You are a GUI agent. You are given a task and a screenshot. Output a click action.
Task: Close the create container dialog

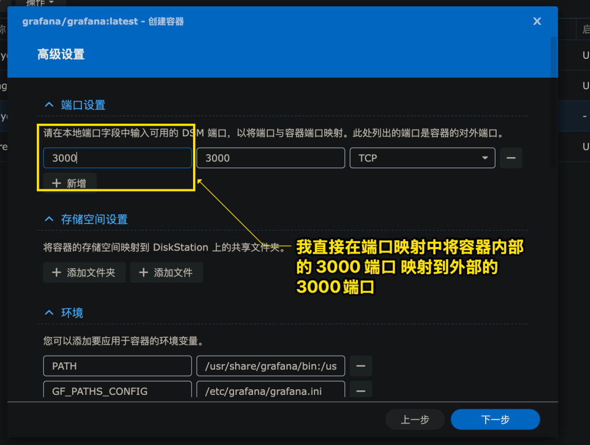pos(536,21)
